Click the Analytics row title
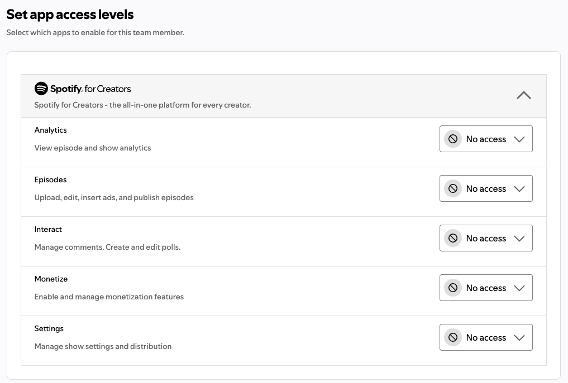The image size is (568, 383). pos(50,130)
